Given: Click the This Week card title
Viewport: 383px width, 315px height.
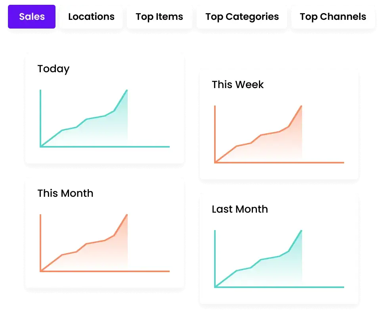Looking at the screenshot, I should pyautogui.click(x=237, y=85).
